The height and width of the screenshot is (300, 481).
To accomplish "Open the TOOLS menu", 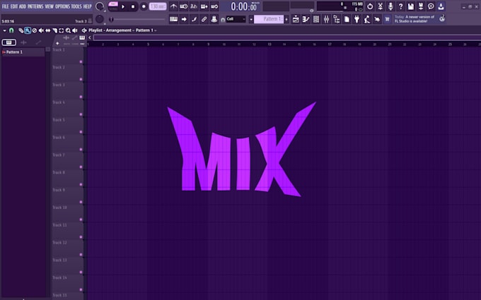I will tap(76, 6).
